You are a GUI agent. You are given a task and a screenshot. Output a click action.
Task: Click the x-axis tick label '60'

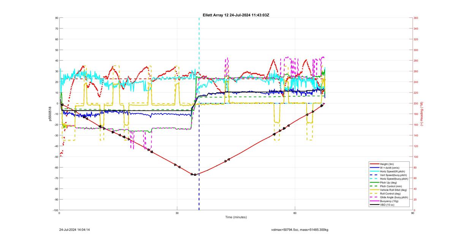pyautogui.click(x=295, y=213)
